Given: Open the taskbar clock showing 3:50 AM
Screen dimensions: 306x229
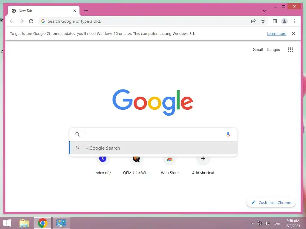Looking at the screenshot, I should click(293, 223).
